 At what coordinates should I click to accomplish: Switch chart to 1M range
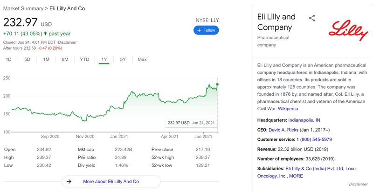pyautogui.click(x=46, y=60)
